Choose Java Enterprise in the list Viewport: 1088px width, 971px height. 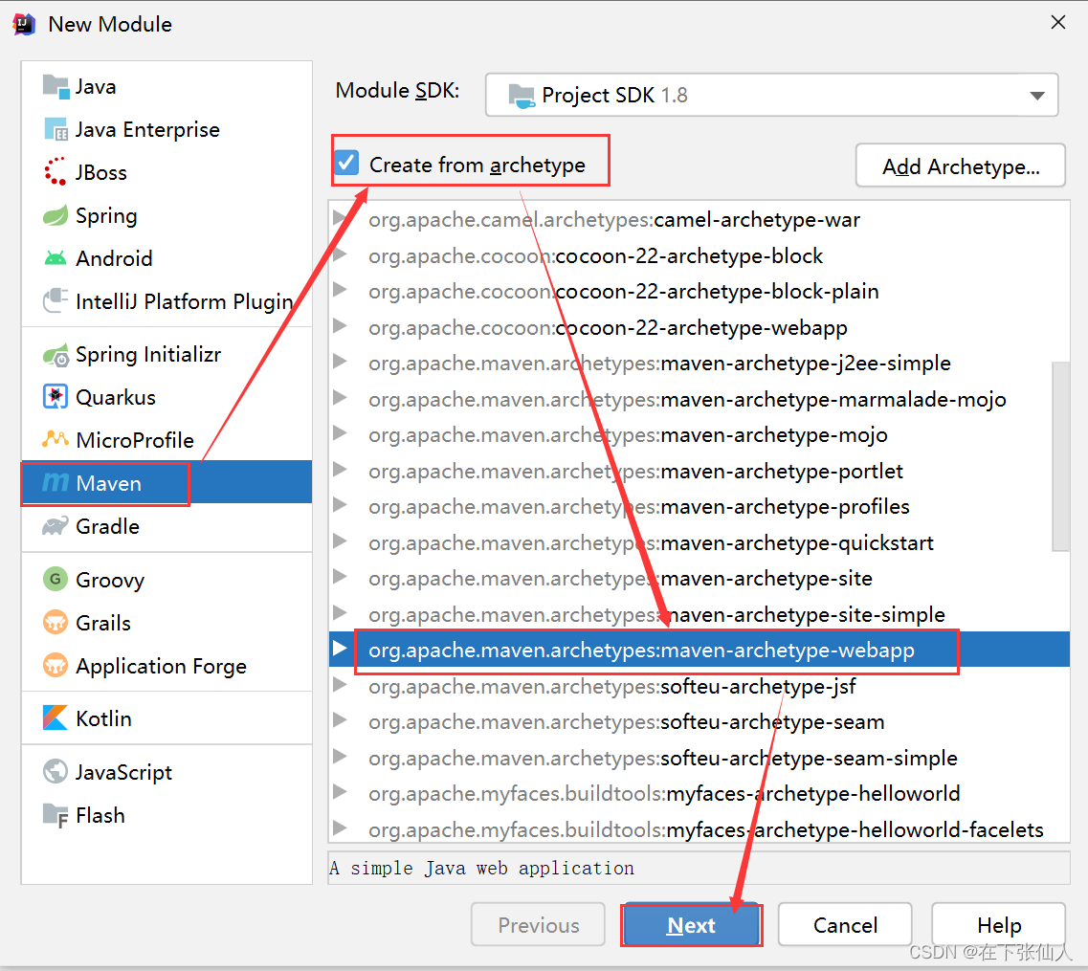point(167,130)
